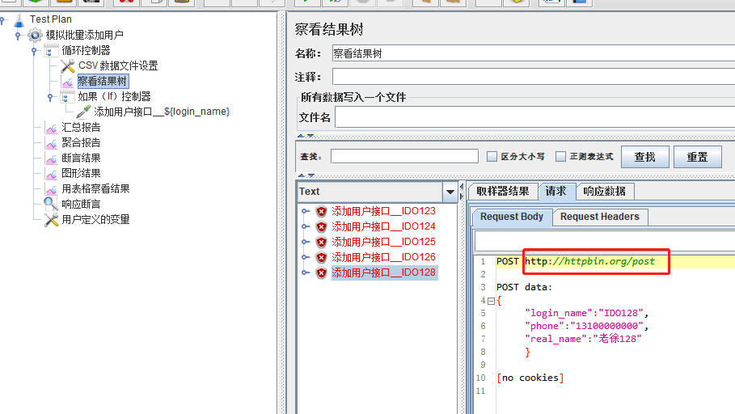
Task: Click the 聚合报告 listener chart icon
Action: (x=51, y=142)
